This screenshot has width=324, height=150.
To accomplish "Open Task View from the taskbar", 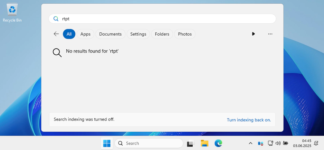I will coord(190,143).
